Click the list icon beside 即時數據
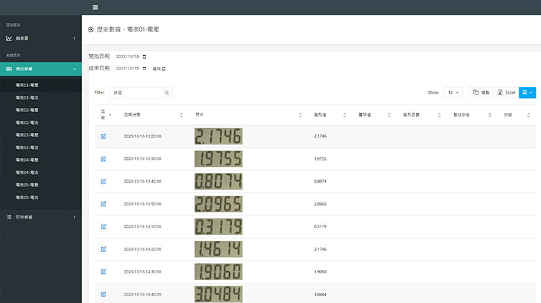This screenshot has height=303, width=541. 9,217
